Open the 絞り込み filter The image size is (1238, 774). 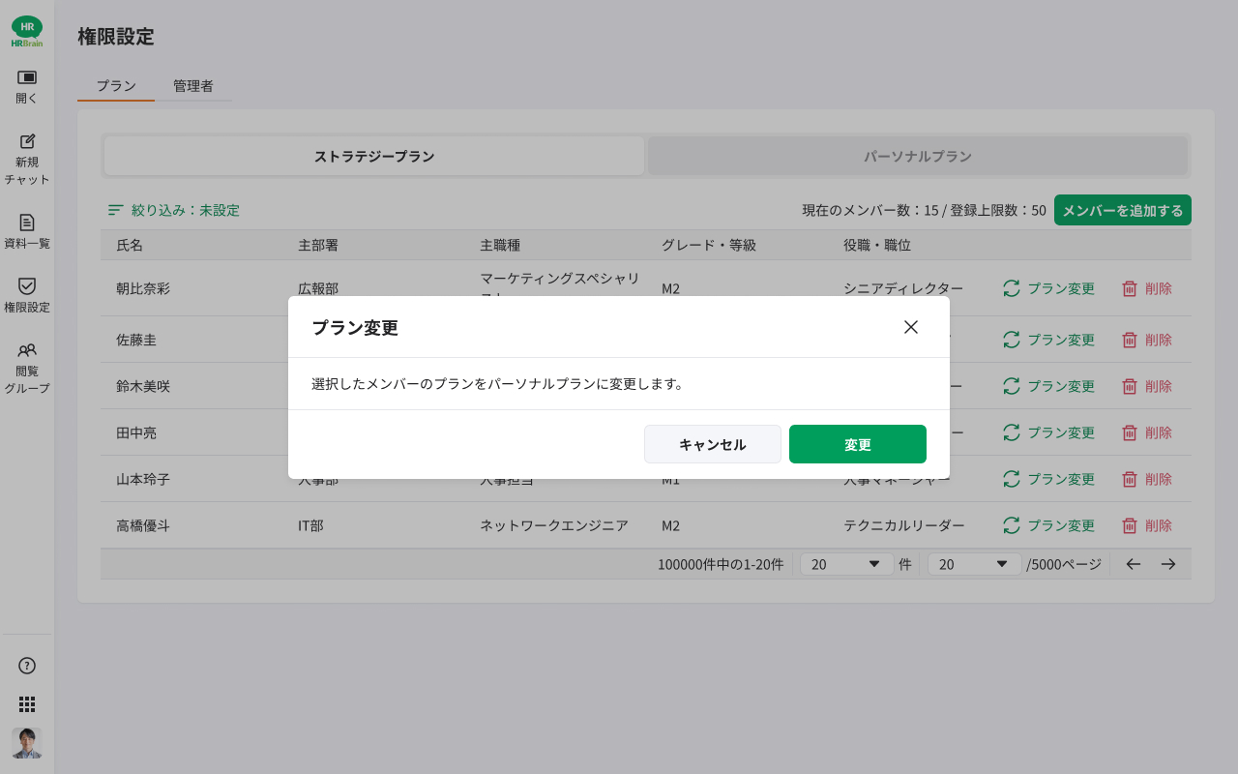click(x=174, y=210)
